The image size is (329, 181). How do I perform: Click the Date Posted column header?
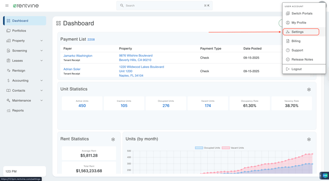(x=252, y=48)
